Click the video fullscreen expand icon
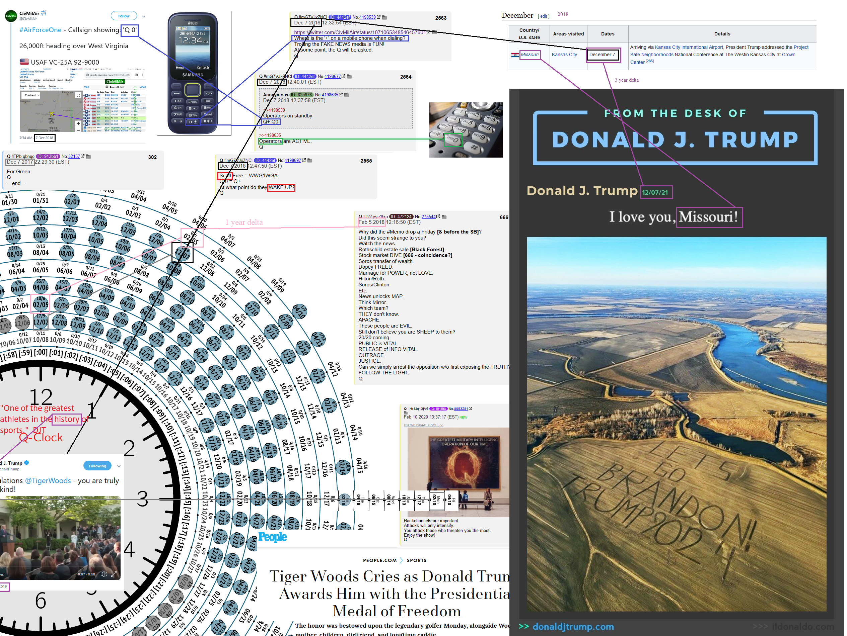This screenshot has width=847, height=636. [114, 574]
